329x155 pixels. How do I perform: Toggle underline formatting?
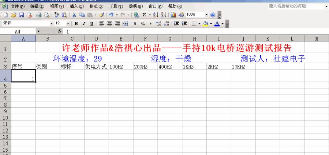[92, 24]
